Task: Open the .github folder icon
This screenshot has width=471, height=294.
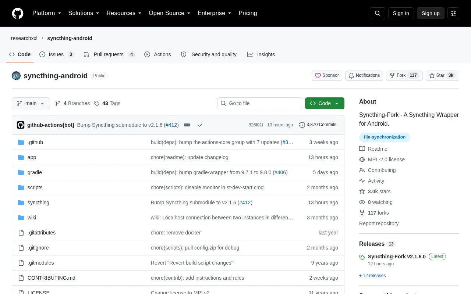Action: (21, 142)
